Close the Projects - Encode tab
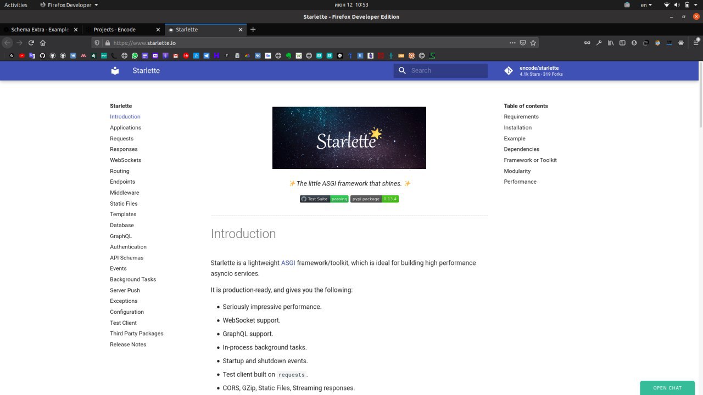The width and height of the screenshot is (703, 395). pyautogui.click(x=158, y=30)
